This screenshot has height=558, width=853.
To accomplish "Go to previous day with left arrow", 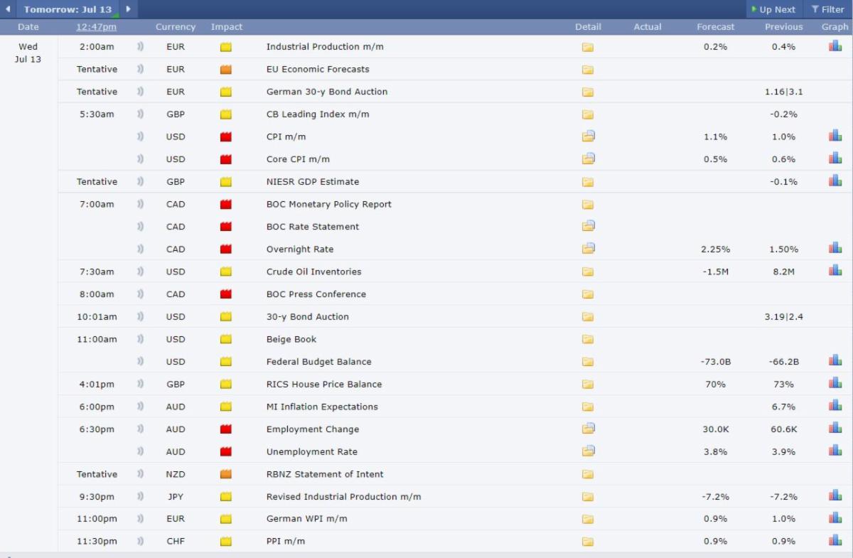I will pos(8,9).
